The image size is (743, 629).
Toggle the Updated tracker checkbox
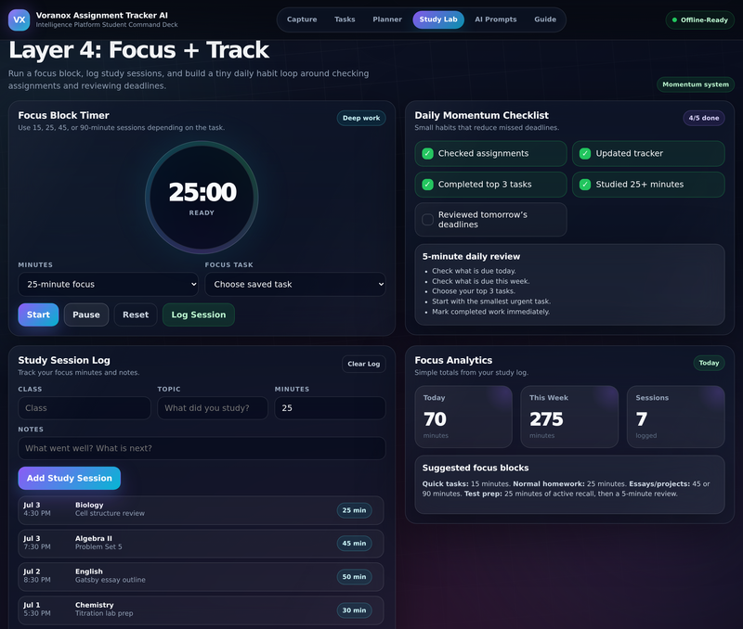585,153
